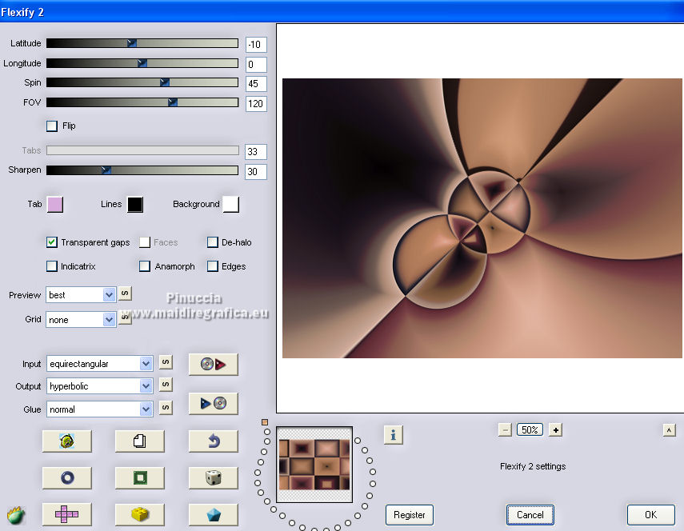The width and height of the screenshot is (684, 531).
Task: Uncheck Transparent gaps
Action: click(52, 242)
